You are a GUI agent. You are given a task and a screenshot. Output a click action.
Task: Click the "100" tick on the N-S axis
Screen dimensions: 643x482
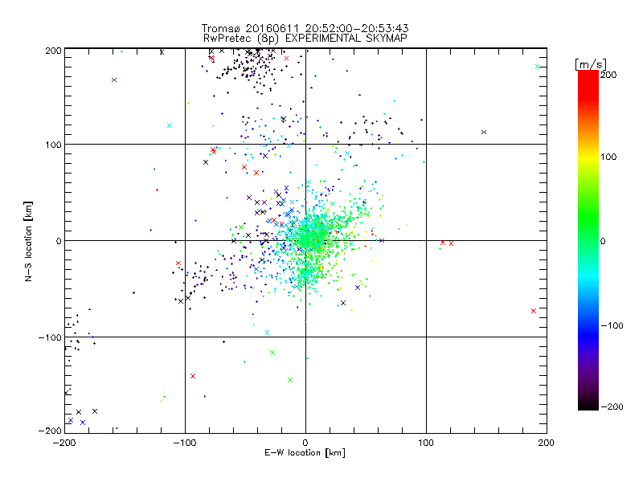point(53,145)
